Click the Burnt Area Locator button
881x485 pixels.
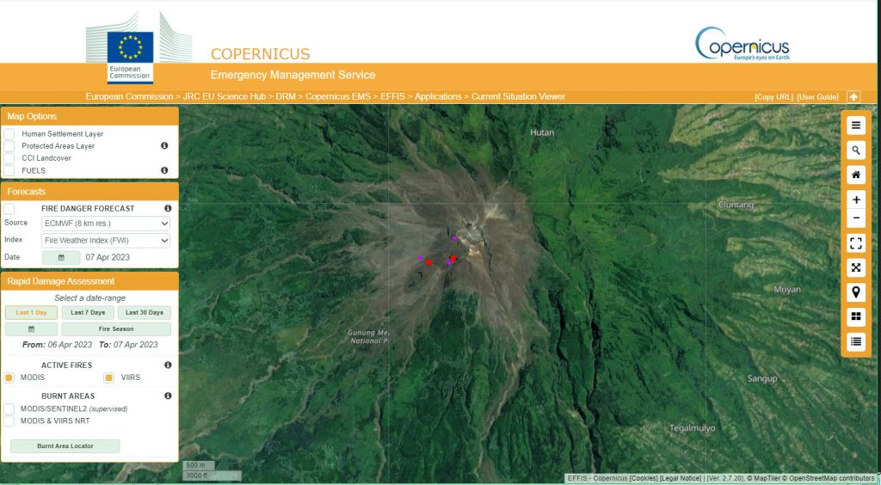[65, 446]
